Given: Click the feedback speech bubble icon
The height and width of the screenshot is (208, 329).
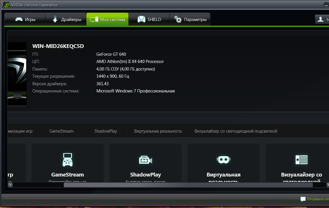Looking at the screenshot, I should [303, 199].
